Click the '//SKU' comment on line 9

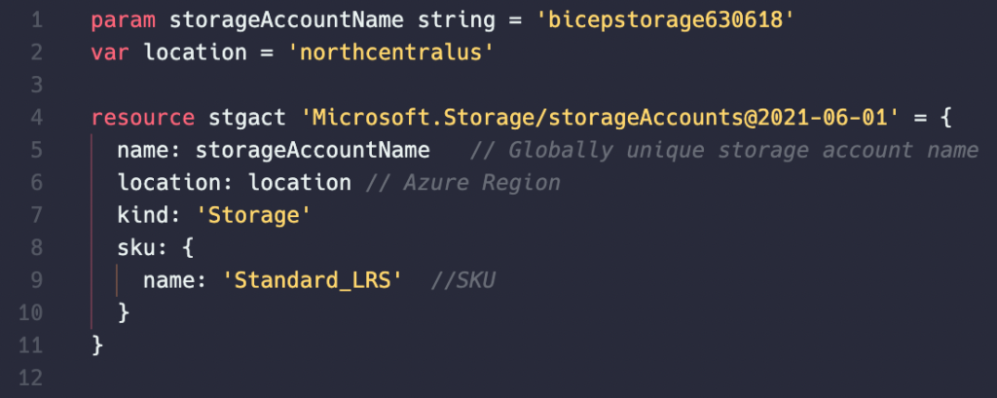462,280
